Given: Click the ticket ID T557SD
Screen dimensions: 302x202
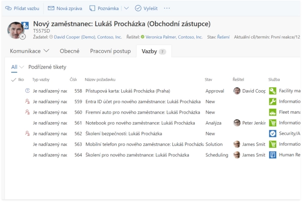Looking at the screenshot, I should [42, 31].
